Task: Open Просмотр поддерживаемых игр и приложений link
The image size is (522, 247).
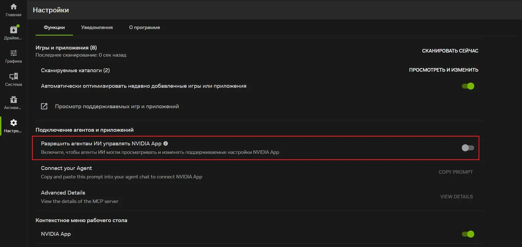Action: point(117,106)
